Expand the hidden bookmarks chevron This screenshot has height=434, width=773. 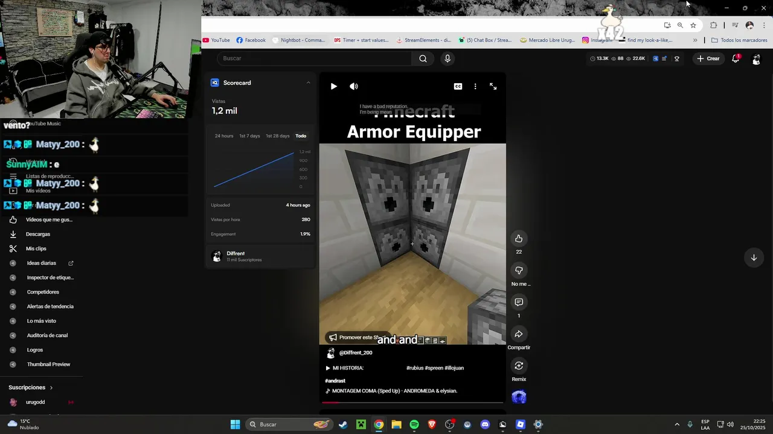click(x=695, y=40)
